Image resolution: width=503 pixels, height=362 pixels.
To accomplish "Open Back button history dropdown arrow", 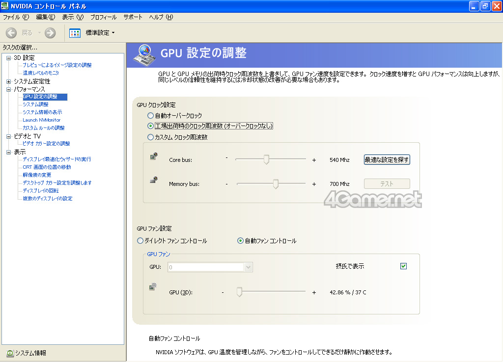I will [x=39, y=33].
